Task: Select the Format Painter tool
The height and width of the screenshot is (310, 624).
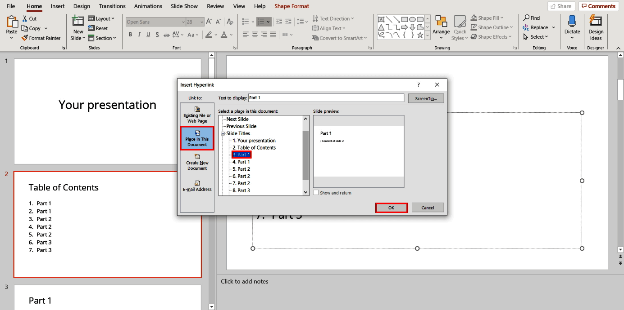Action: click(41, 38)
